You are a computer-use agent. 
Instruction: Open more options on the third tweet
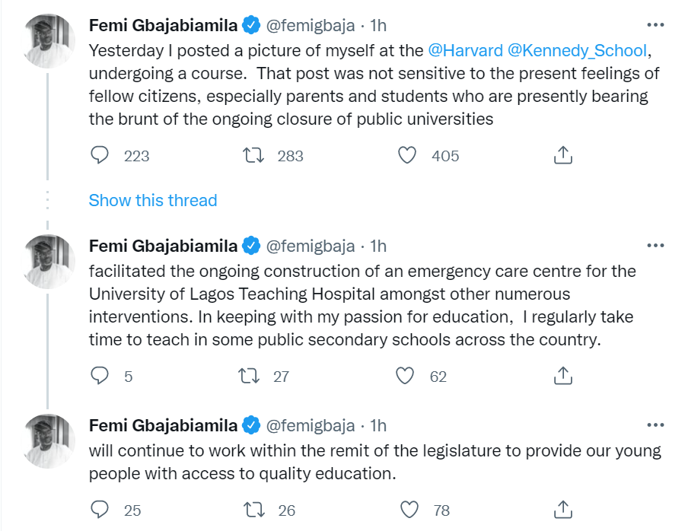[x=655, y=425]
